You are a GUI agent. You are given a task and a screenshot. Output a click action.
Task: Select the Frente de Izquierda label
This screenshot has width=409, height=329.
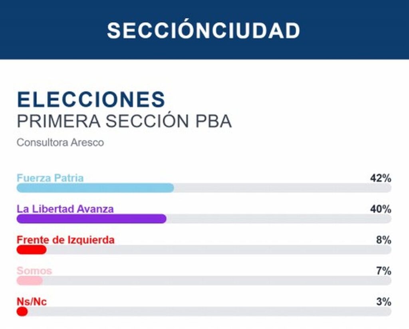click(x=66, y=240)
